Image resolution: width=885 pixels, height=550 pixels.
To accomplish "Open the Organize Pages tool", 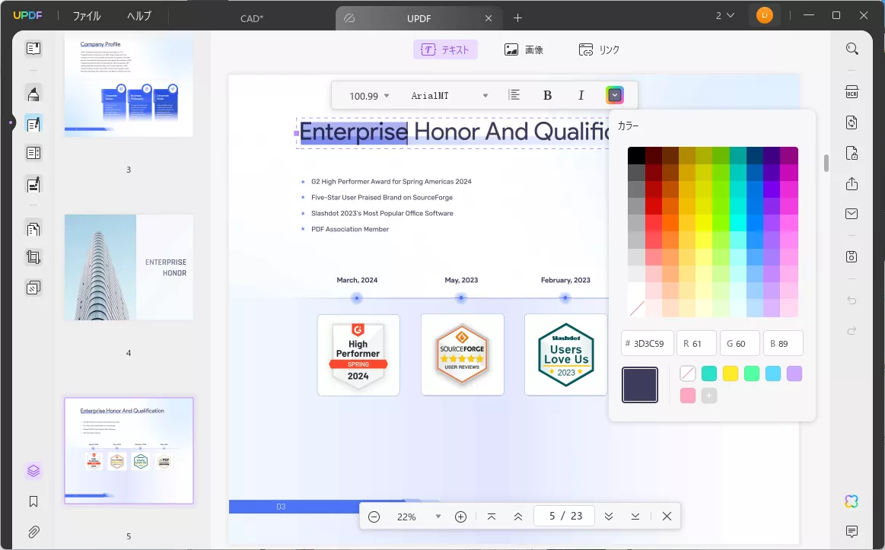I will (33, 228).
